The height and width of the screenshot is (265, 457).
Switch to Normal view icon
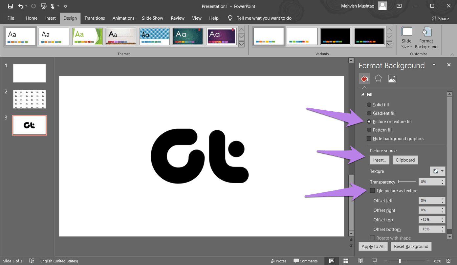click(331, 261)
